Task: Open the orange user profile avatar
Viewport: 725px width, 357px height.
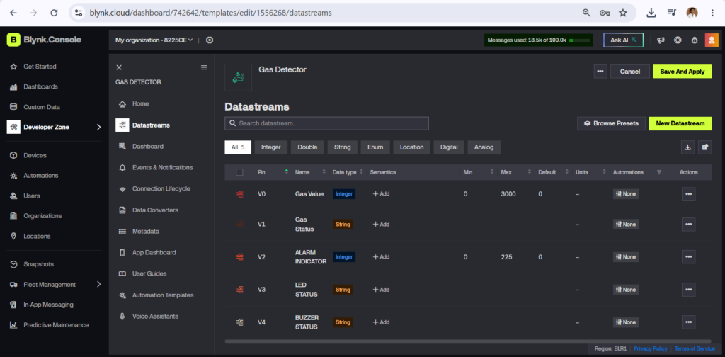Action: pyautogui.click(x=711, y=40)
